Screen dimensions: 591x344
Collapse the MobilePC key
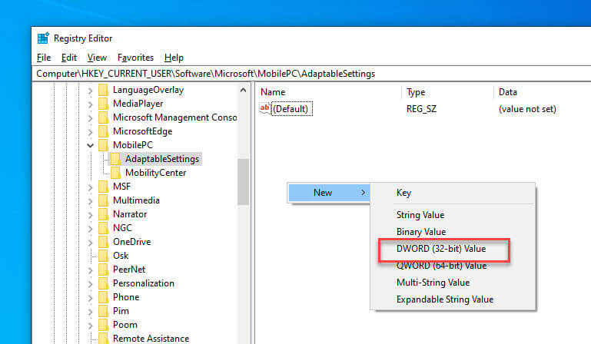tap(90, 145)
